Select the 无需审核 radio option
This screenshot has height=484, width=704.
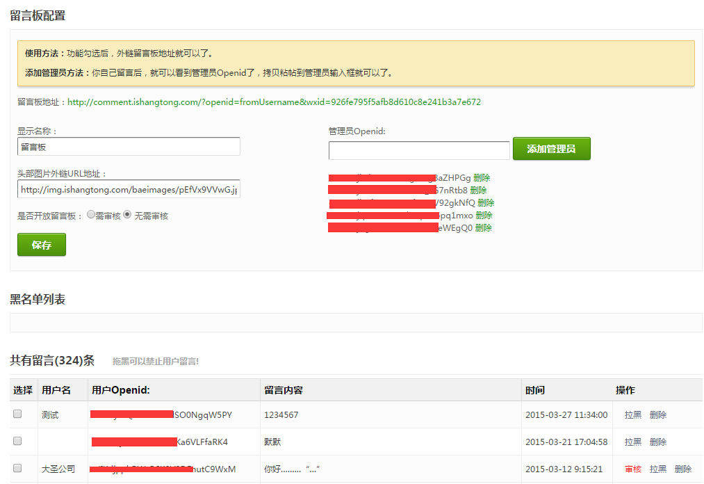(x=127, y=216)
